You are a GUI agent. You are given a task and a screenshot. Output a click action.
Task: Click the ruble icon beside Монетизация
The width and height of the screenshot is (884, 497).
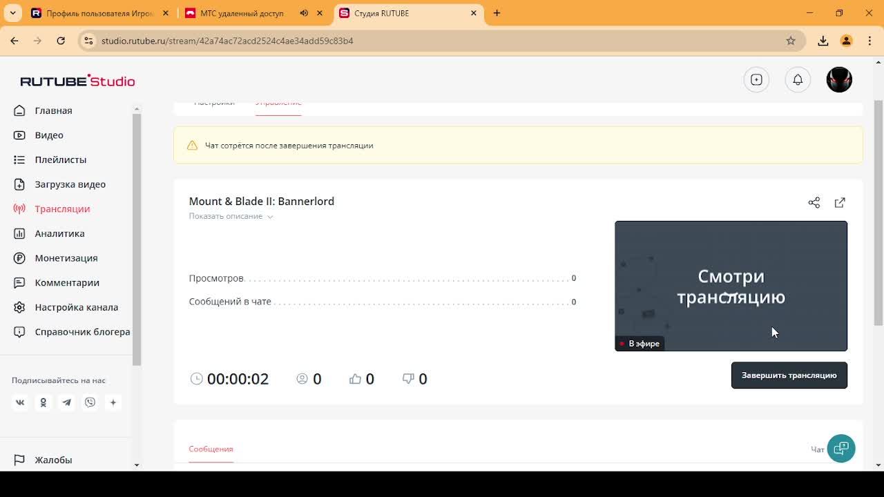click(19, 258)
